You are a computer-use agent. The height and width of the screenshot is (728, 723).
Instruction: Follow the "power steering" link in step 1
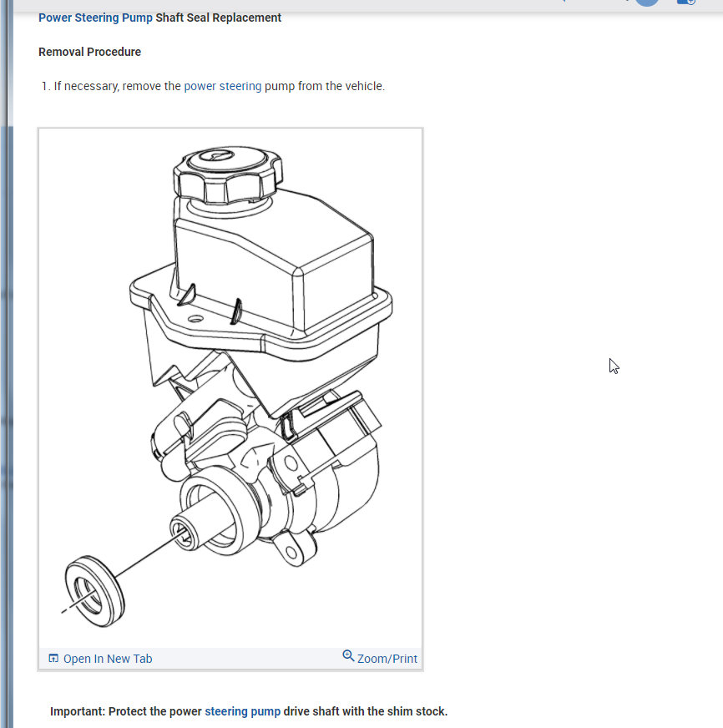pos(223,86)
